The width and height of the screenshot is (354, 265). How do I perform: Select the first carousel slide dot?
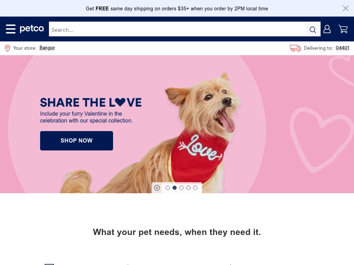tap(168, 188)
